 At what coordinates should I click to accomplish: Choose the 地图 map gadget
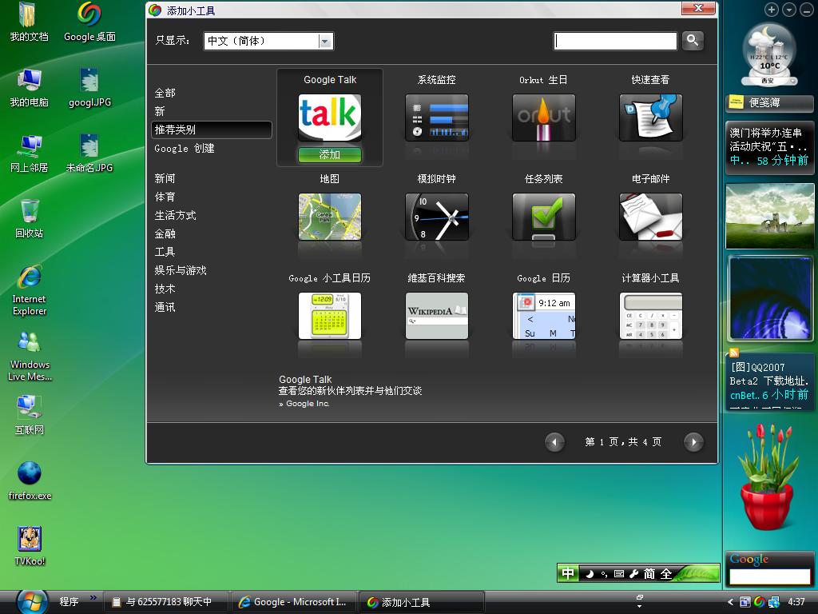pos(330,217)
